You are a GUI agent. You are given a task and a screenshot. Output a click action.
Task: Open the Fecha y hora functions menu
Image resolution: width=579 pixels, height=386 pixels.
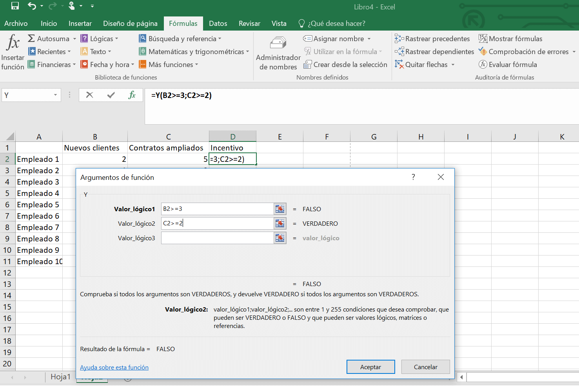click(x=107, y=64)
